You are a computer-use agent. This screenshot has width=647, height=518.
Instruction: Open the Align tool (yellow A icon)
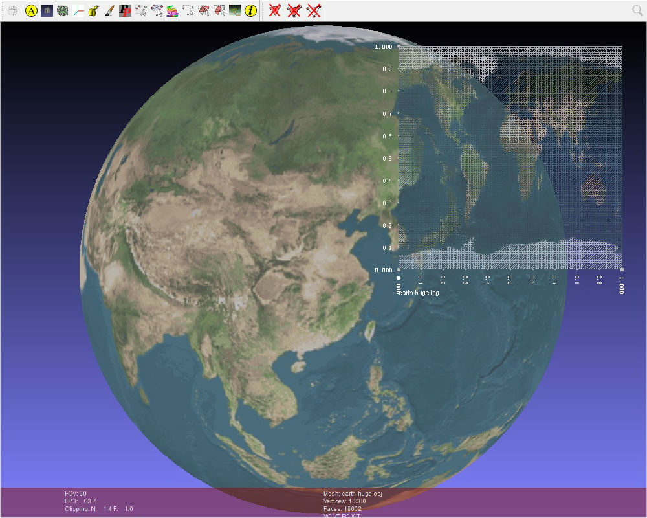pyautogui.click(x=31, y=11)
